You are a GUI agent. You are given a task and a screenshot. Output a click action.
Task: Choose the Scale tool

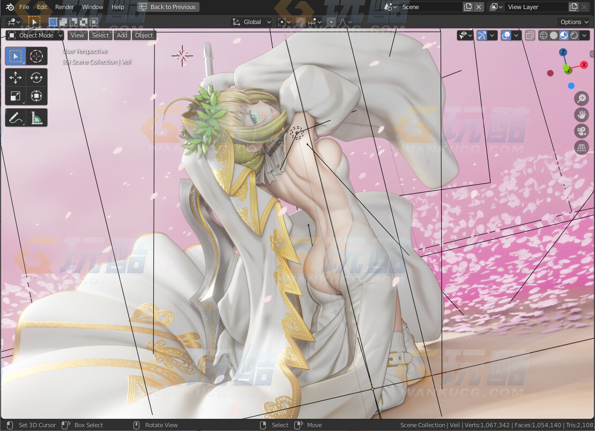tap(16, 96)
